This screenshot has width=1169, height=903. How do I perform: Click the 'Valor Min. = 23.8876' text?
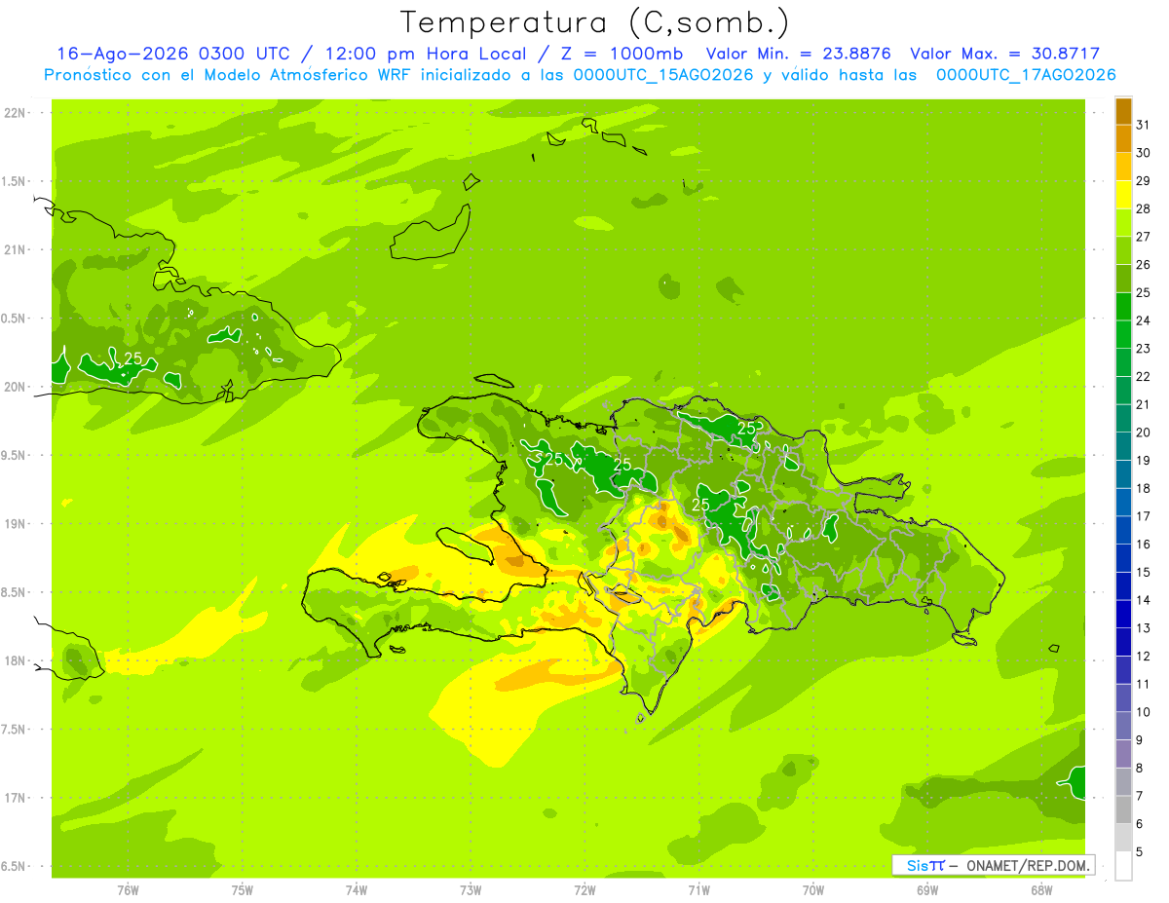[799, 54]
